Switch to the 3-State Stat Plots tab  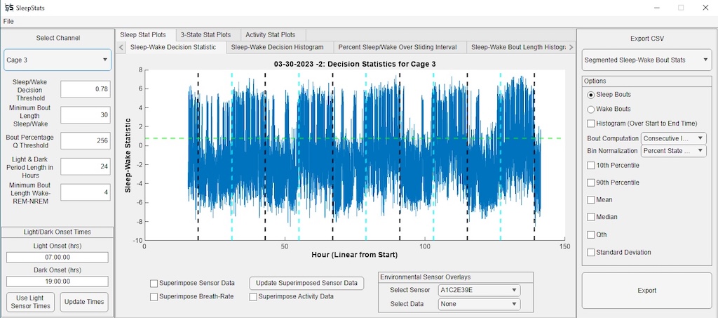(x=205, y=34)
